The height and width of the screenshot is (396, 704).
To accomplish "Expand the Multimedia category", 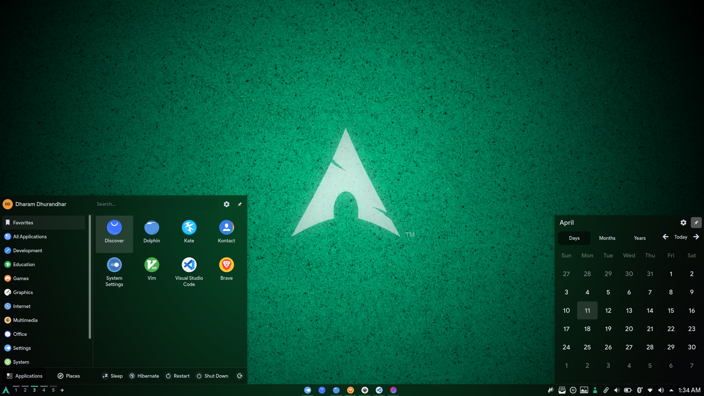I will pyautogui.click(x=25, y=320).
